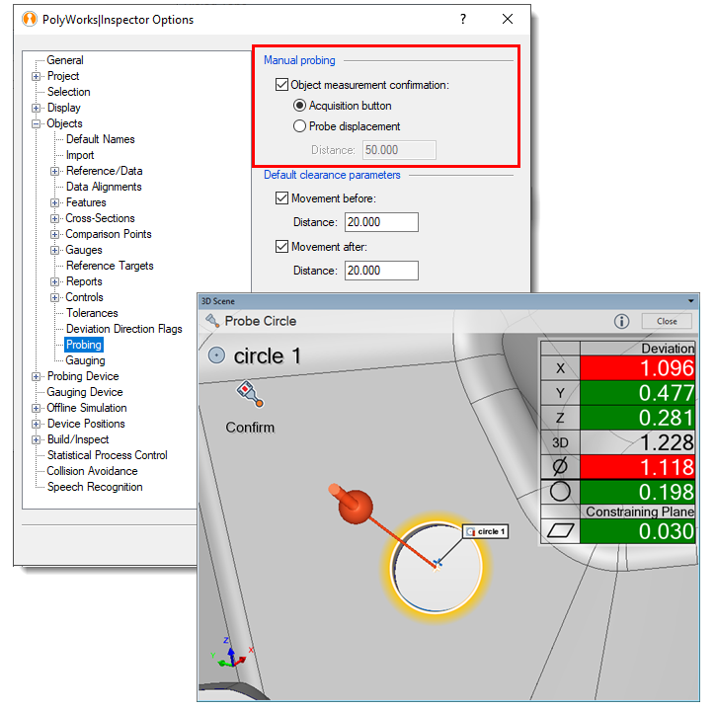Click the Z deviation value 0.281
The height and width of the screenshot is (709, 716).
click(637, 418)
